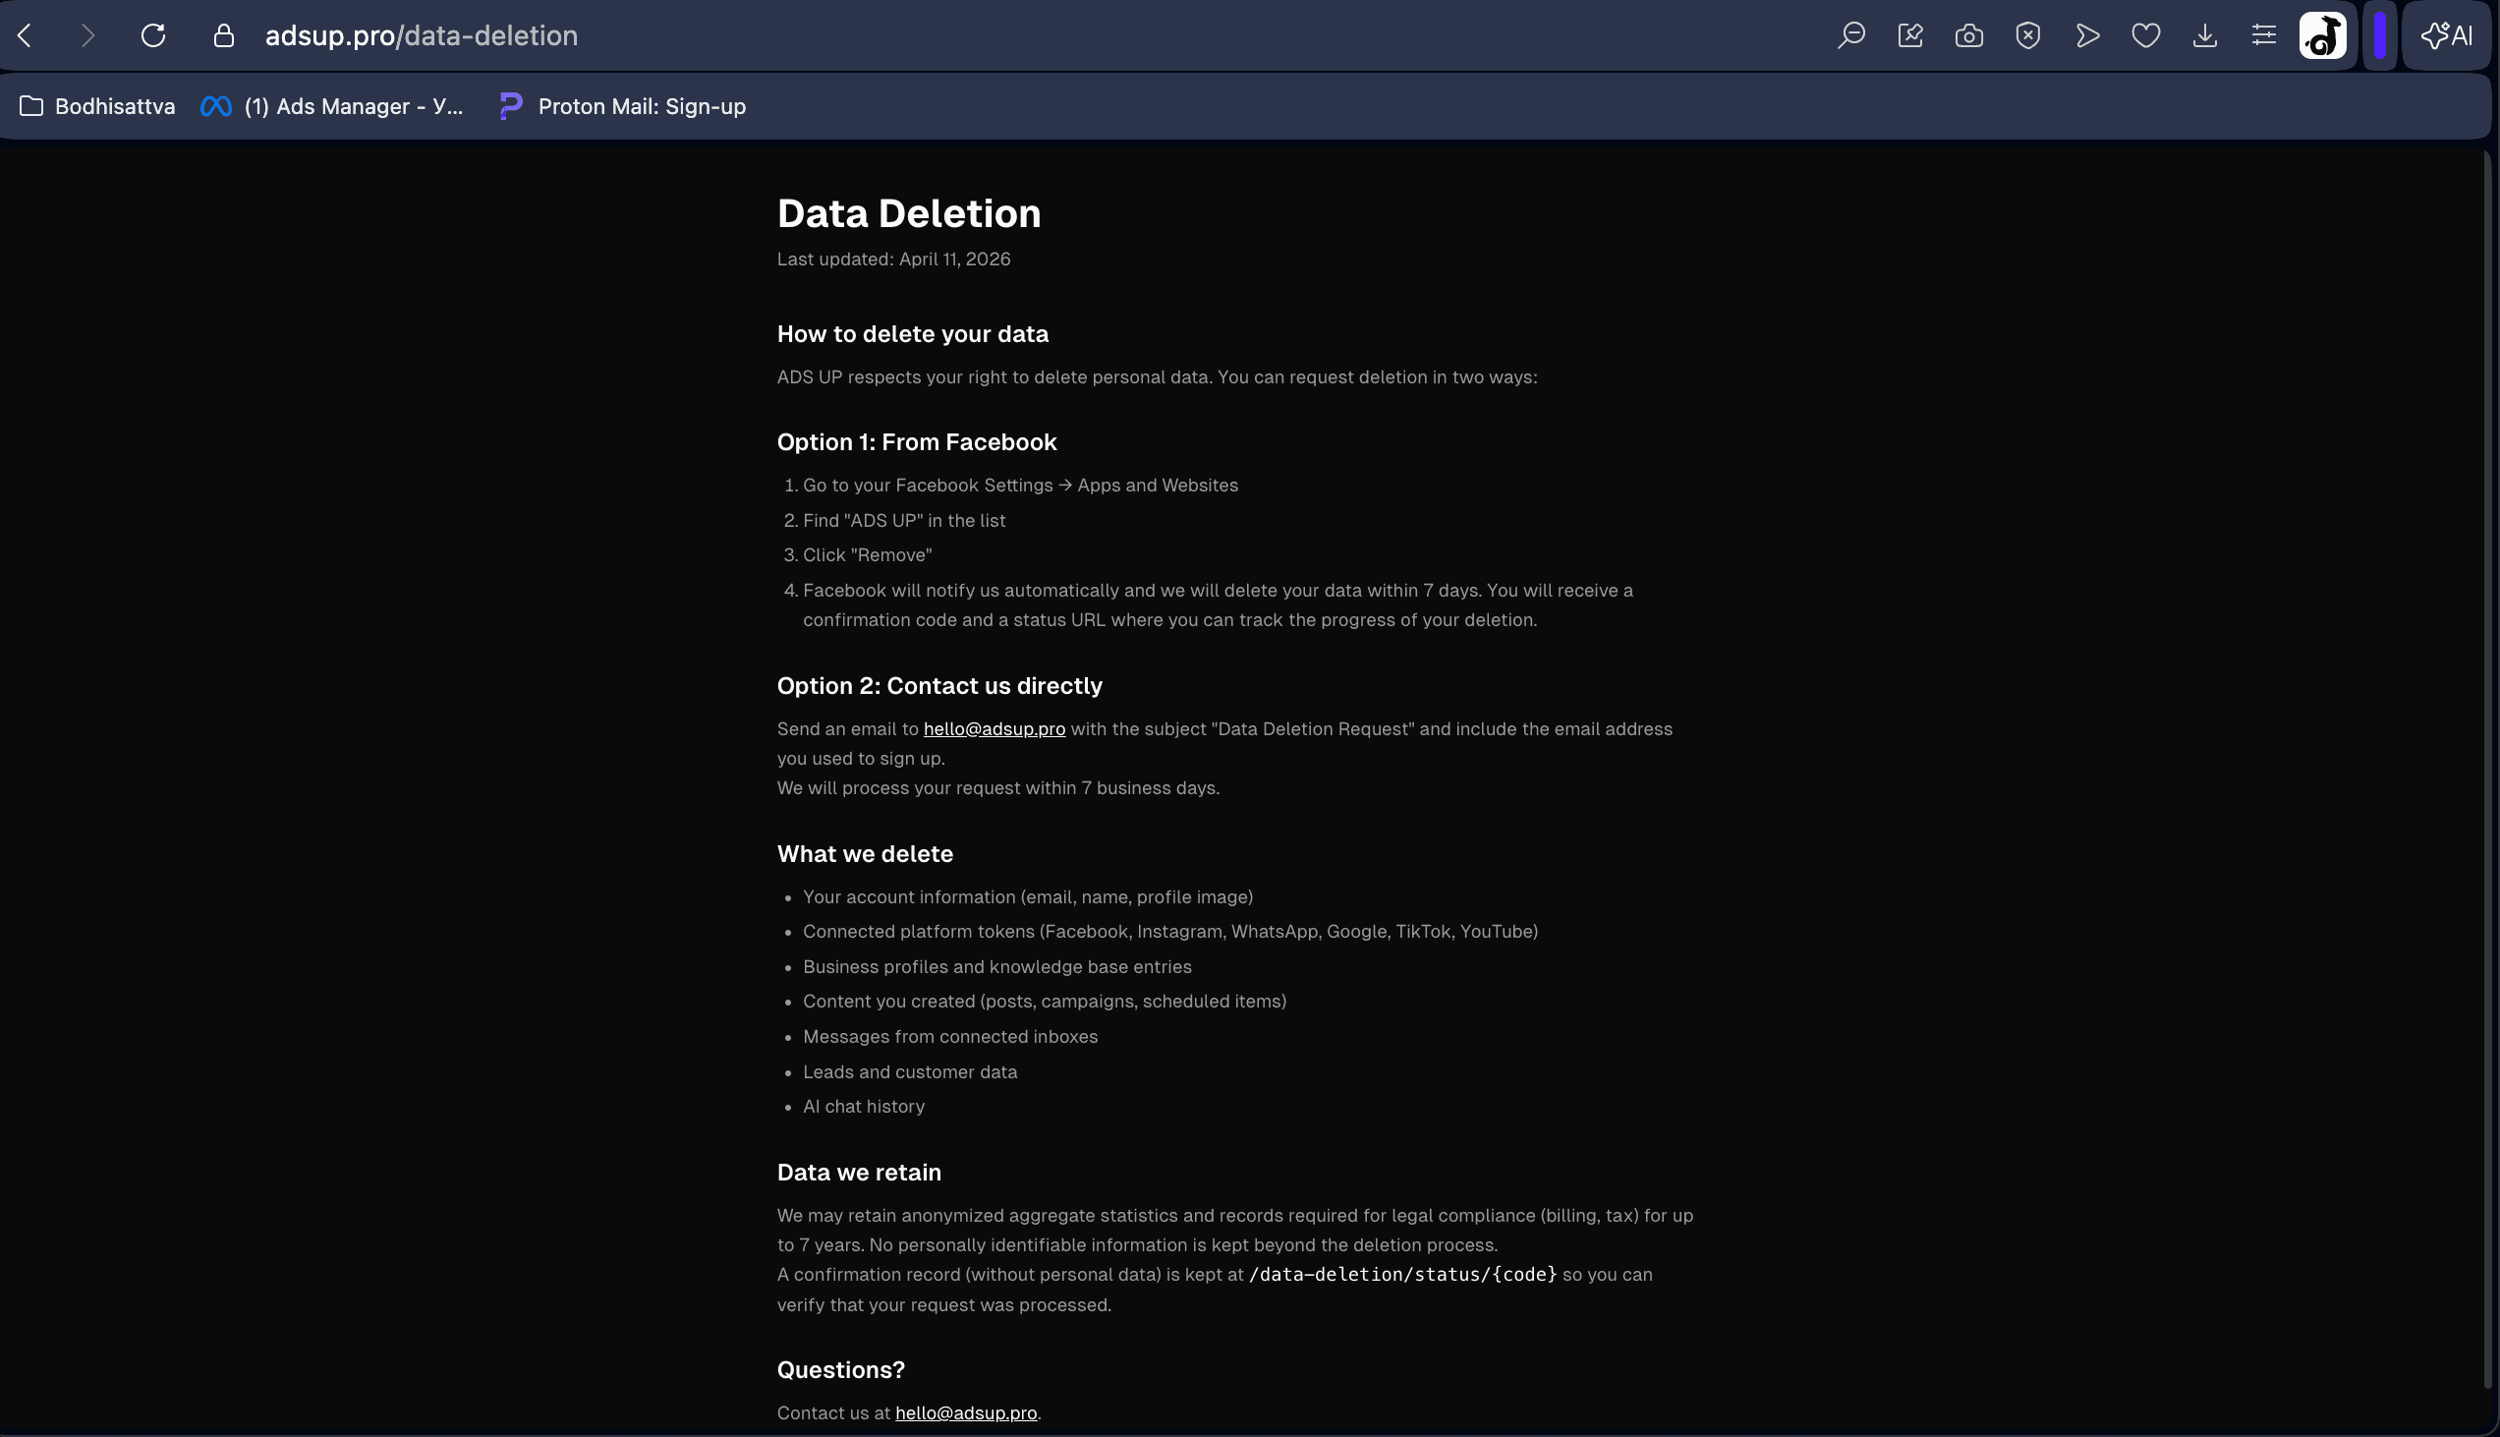
Task: Click the vertical page scrollbar
Action: (2487, 770)
